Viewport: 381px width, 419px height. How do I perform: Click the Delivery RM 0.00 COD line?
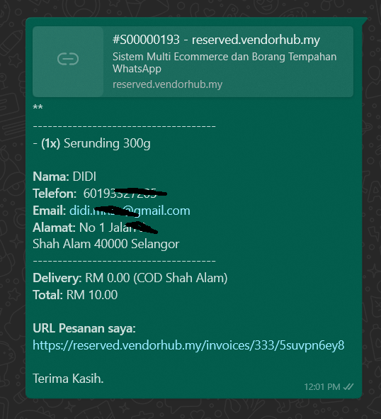click(x=130, y=278)
